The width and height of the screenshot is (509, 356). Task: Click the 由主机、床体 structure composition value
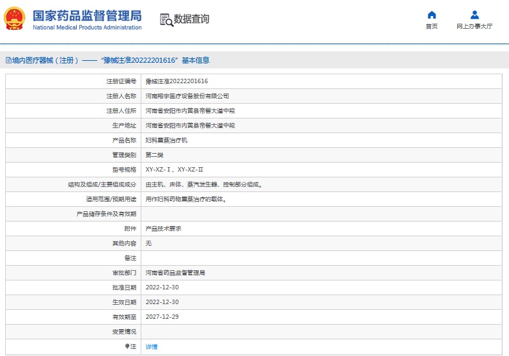204,184
